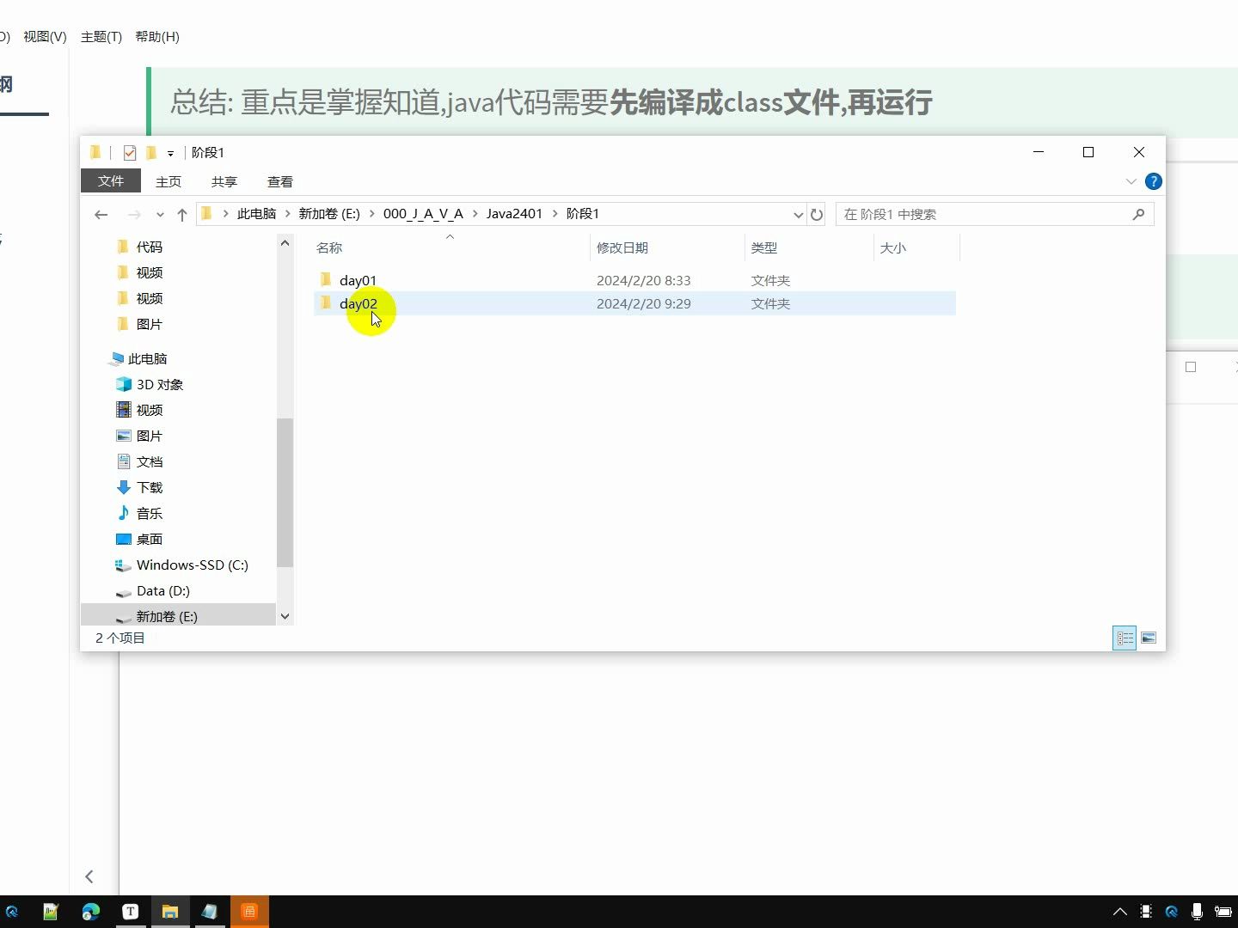The image size is (1238, 928).
Task: Go up one folder level
Action: pyautogui.click(x=182, y=215)
